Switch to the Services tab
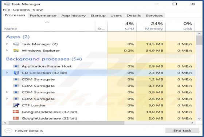This screenshot has height=137, width=204. [154, 16]
